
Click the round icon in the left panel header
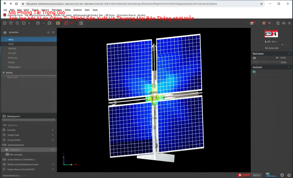(x=5, y=33)
